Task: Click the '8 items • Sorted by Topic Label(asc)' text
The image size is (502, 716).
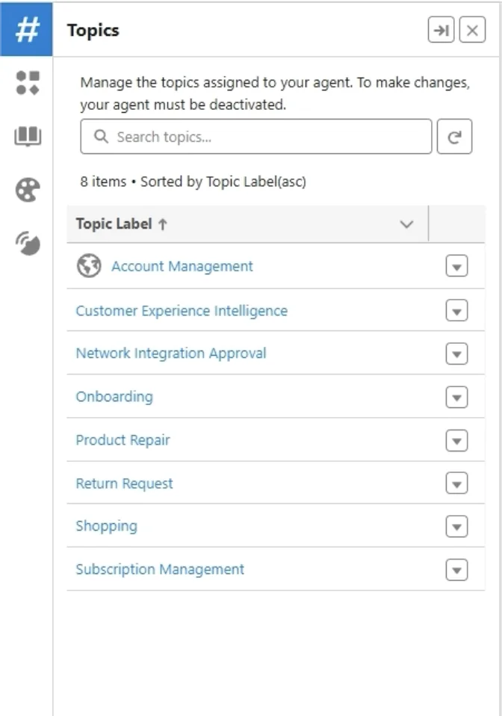Action: (x=193, y=182)
